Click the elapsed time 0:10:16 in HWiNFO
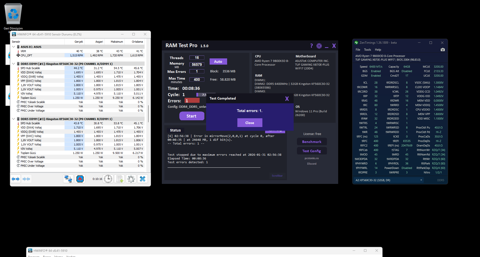The width and height of the screenshot is (480, 257). click(97, 179)
